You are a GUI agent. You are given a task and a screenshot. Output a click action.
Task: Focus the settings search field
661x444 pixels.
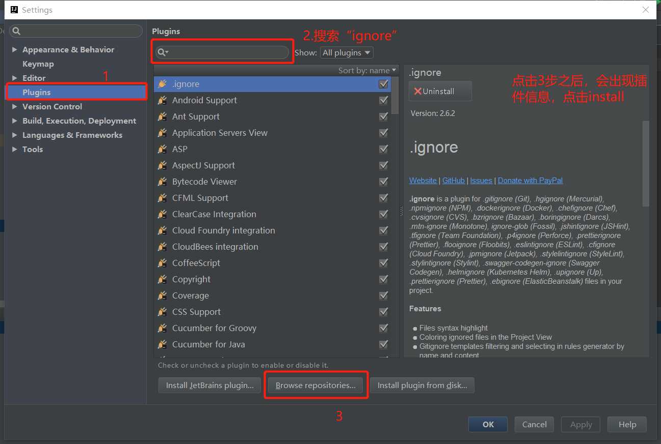point(76,31)
